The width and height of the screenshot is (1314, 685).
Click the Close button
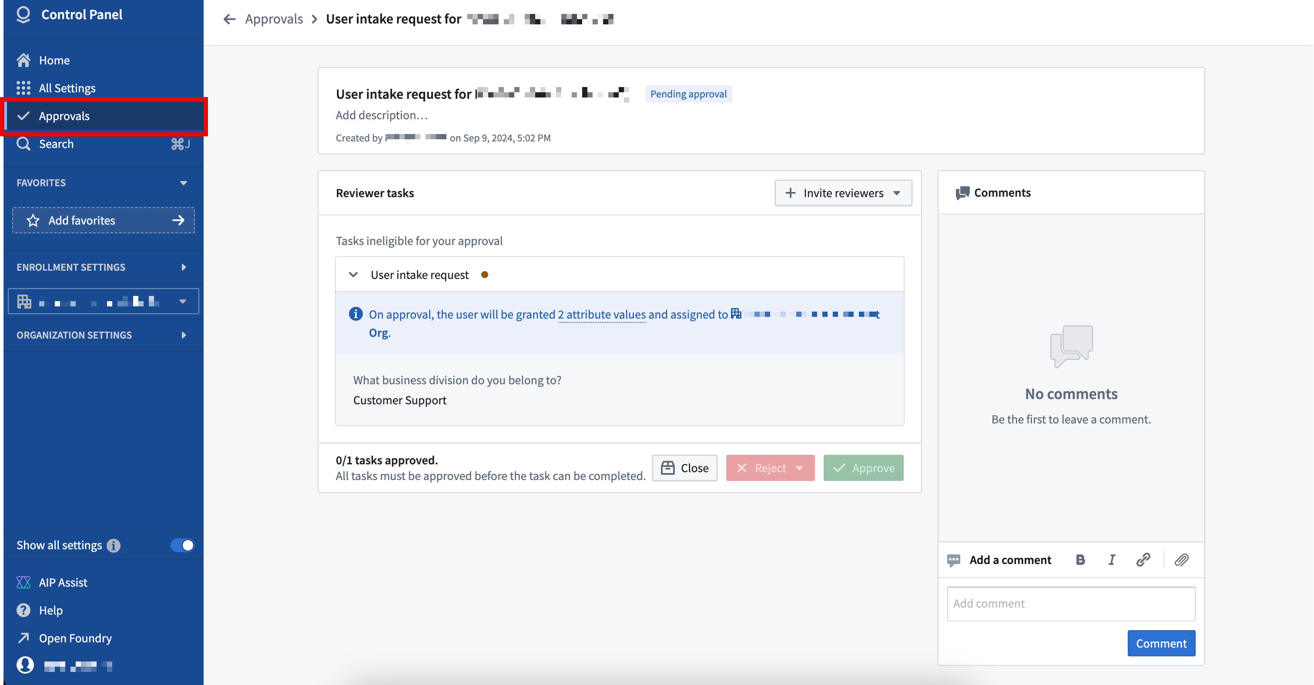(x=684, y=468)
